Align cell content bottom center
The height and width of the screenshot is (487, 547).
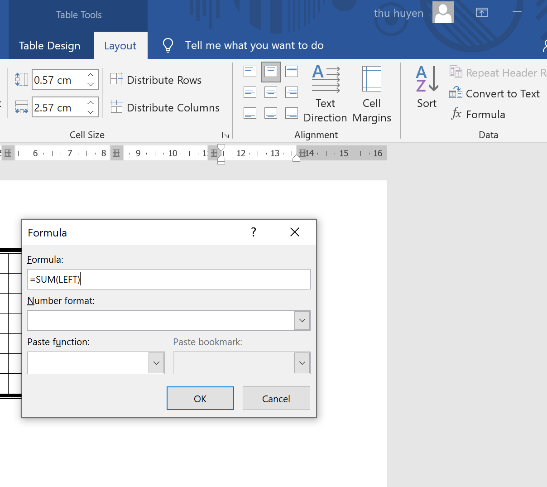(271, 113)
